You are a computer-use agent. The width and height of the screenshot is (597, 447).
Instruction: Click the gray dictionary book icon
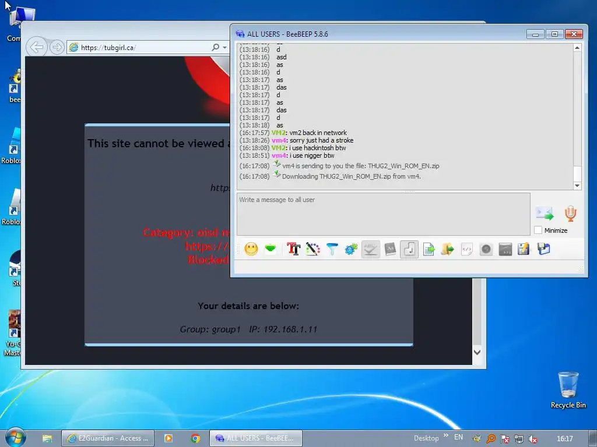(390, 249)
